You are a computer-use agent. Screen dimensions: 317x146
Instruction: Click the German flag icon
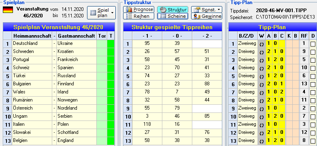(8, 10)
